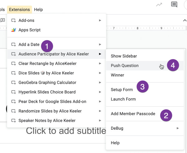Select Push Question option
Image resolution: width=187 pixels, height=153 pixels.
[x=145, y=66]
